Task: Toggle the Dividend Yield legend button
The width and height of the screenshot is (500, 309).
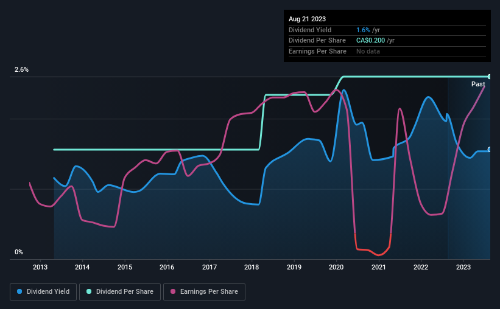Action: point(43,292)
